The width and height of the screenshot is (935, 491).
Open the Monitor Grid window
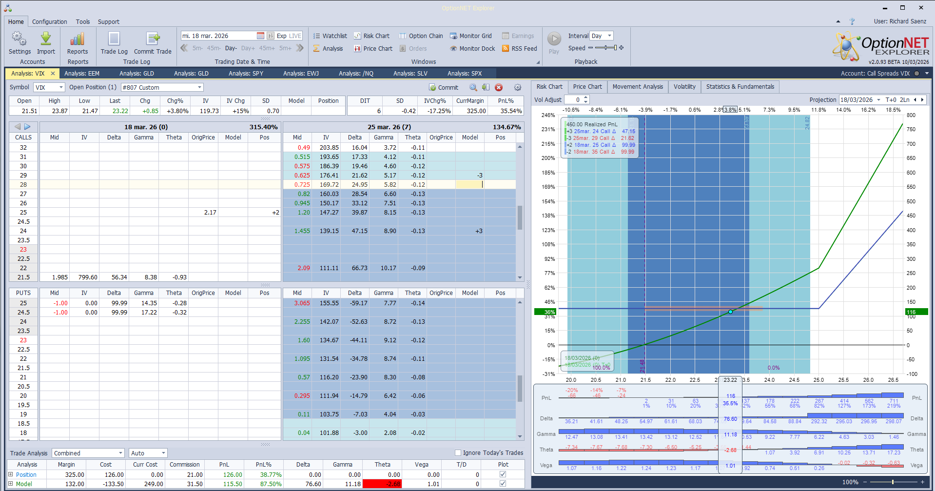471,36
